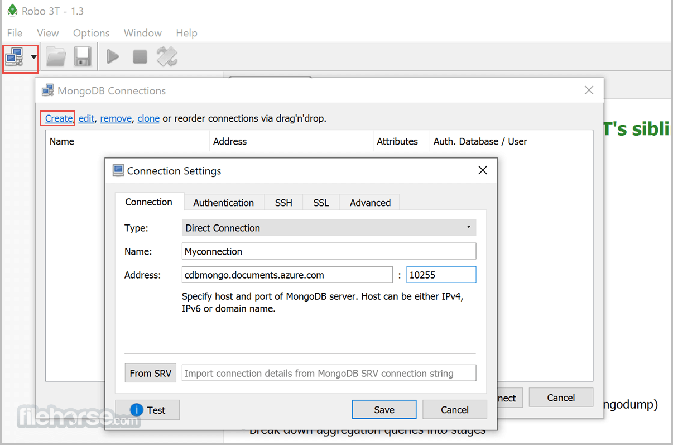This screenshot has width=673, height=445.
Task: Click the Auth. Database / User column header
Action: pos(511,141)
